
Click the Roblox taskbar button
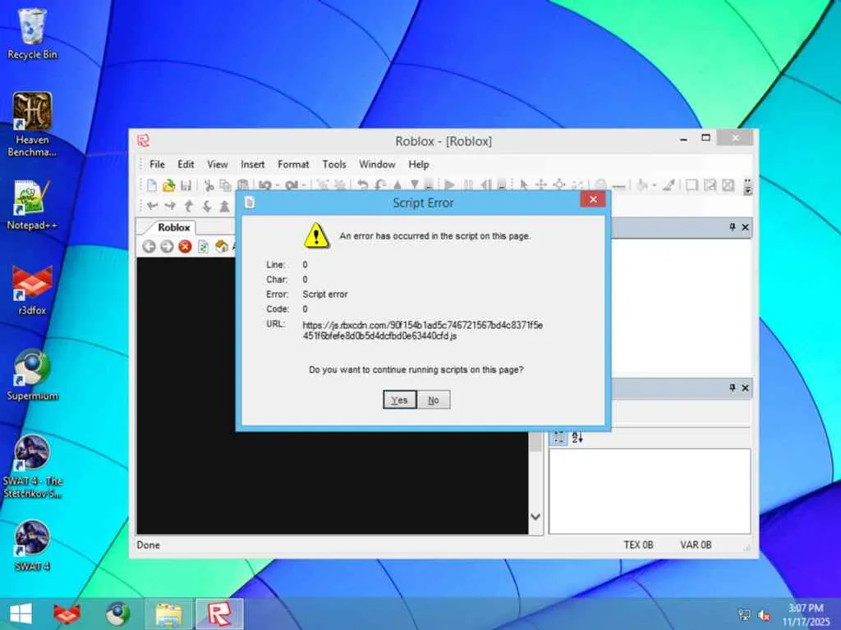(219, 614)
